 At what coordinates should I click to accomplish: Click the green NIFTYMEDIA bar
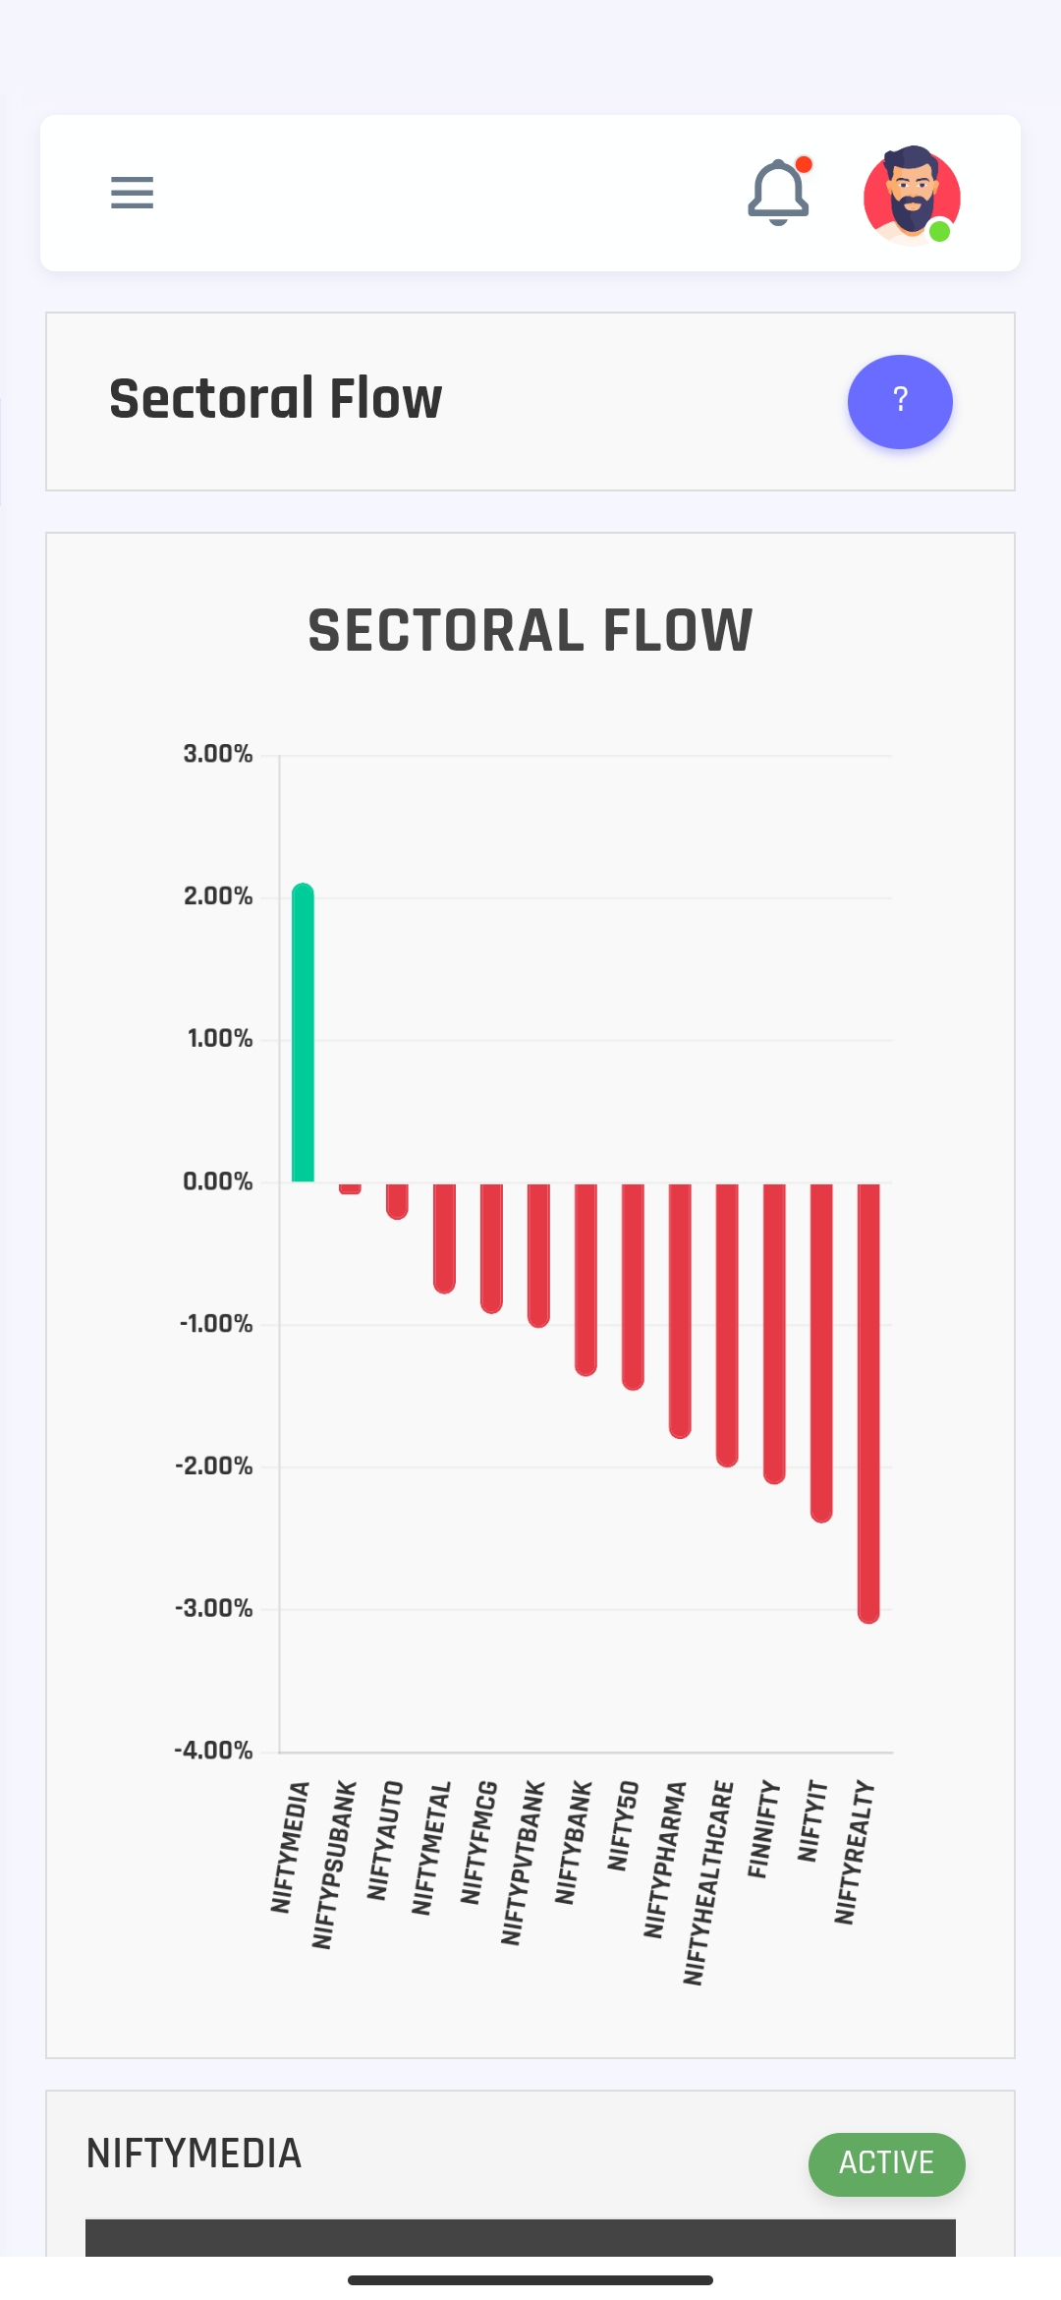pyautogui.click(x=303, y=1032)
